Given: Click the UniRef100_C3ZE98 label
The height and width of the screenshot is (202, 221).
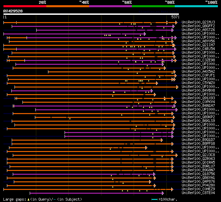Looking at the screenshot, I should tap(198, 60).
